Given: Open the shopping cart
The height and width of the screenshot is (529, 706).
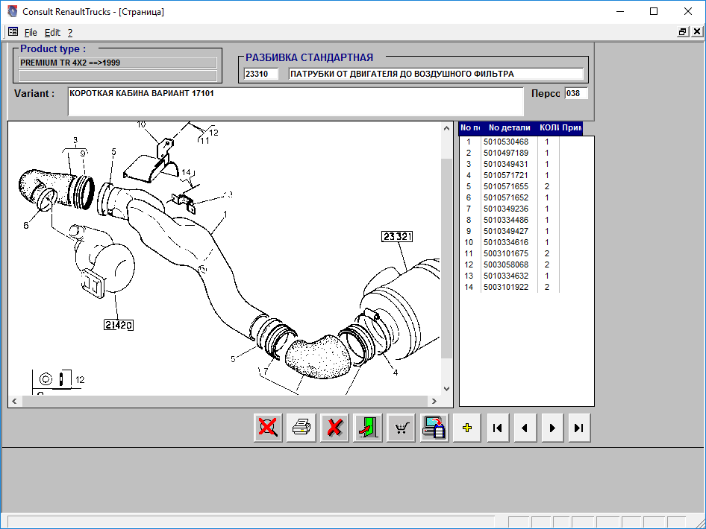Looking at the screenshot, I should point(402,428).
